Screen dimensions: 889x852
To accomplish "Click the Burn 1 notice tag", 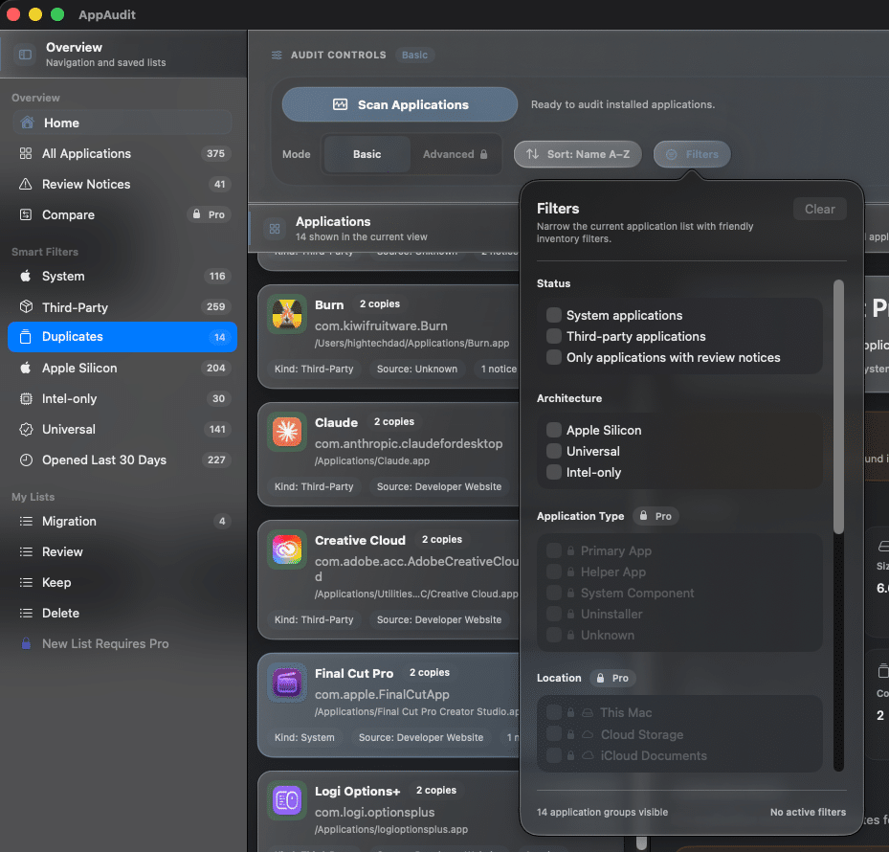I will [x=499, y=369].
